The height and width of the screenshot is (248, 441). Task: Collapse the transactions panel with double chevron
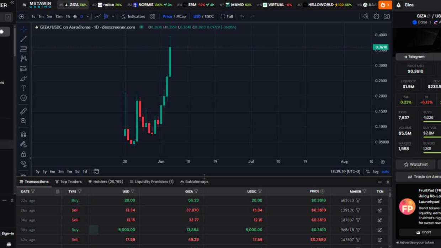coord(388,182)
